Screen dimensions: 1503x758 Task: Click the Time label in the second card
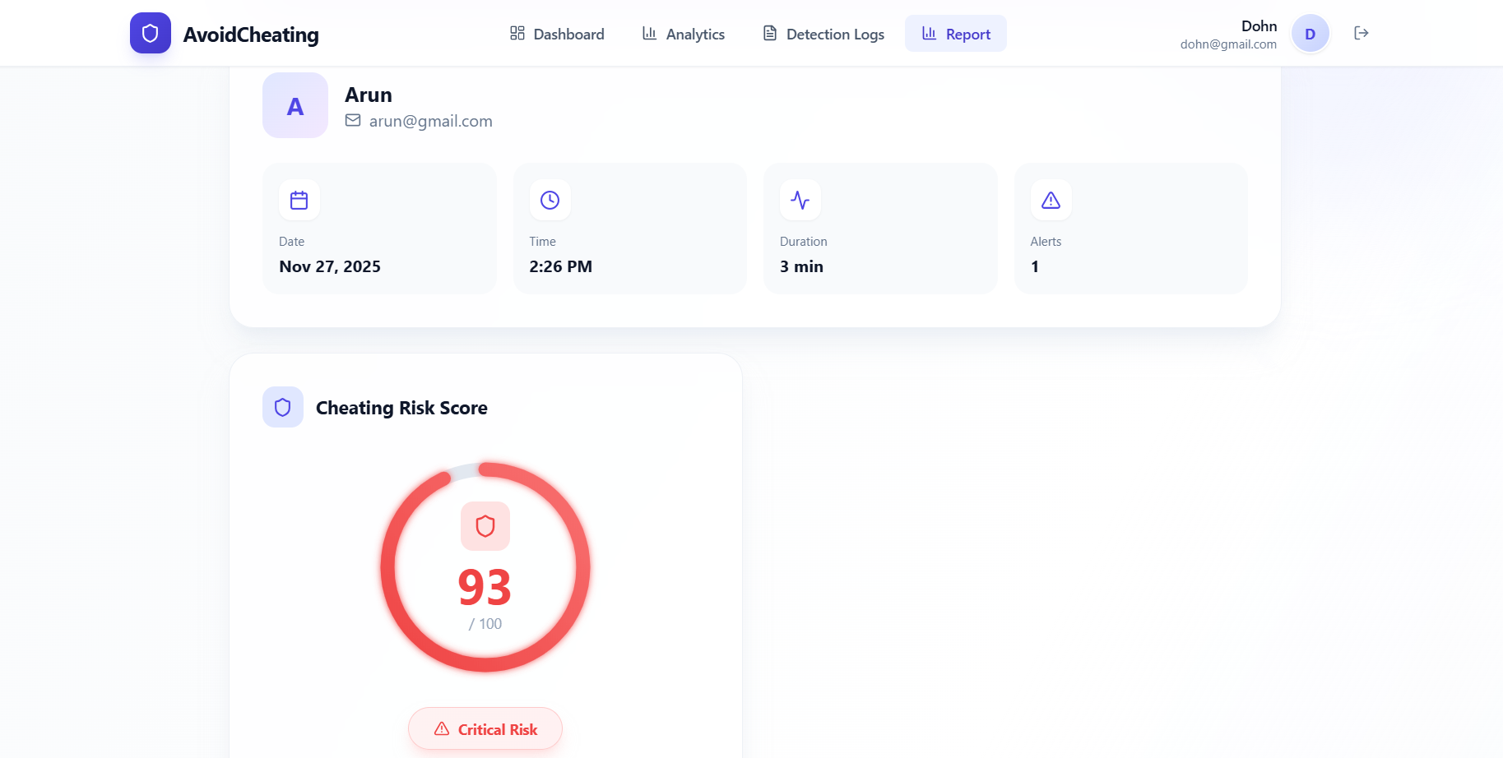[543, 242]
